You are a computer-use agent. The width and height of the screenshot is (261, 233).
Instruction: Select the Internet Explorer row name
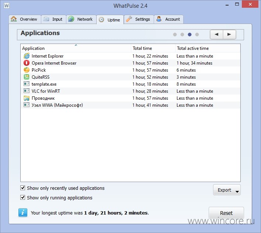(x=48, y=56)
